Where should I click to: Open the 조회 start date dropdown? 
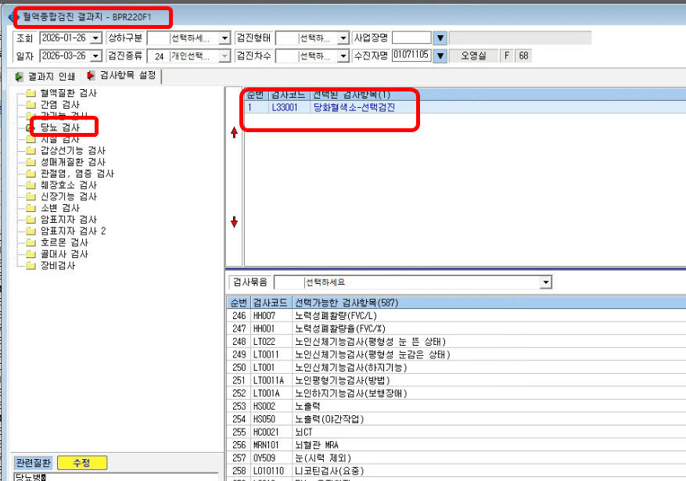(x=95, y=38)
